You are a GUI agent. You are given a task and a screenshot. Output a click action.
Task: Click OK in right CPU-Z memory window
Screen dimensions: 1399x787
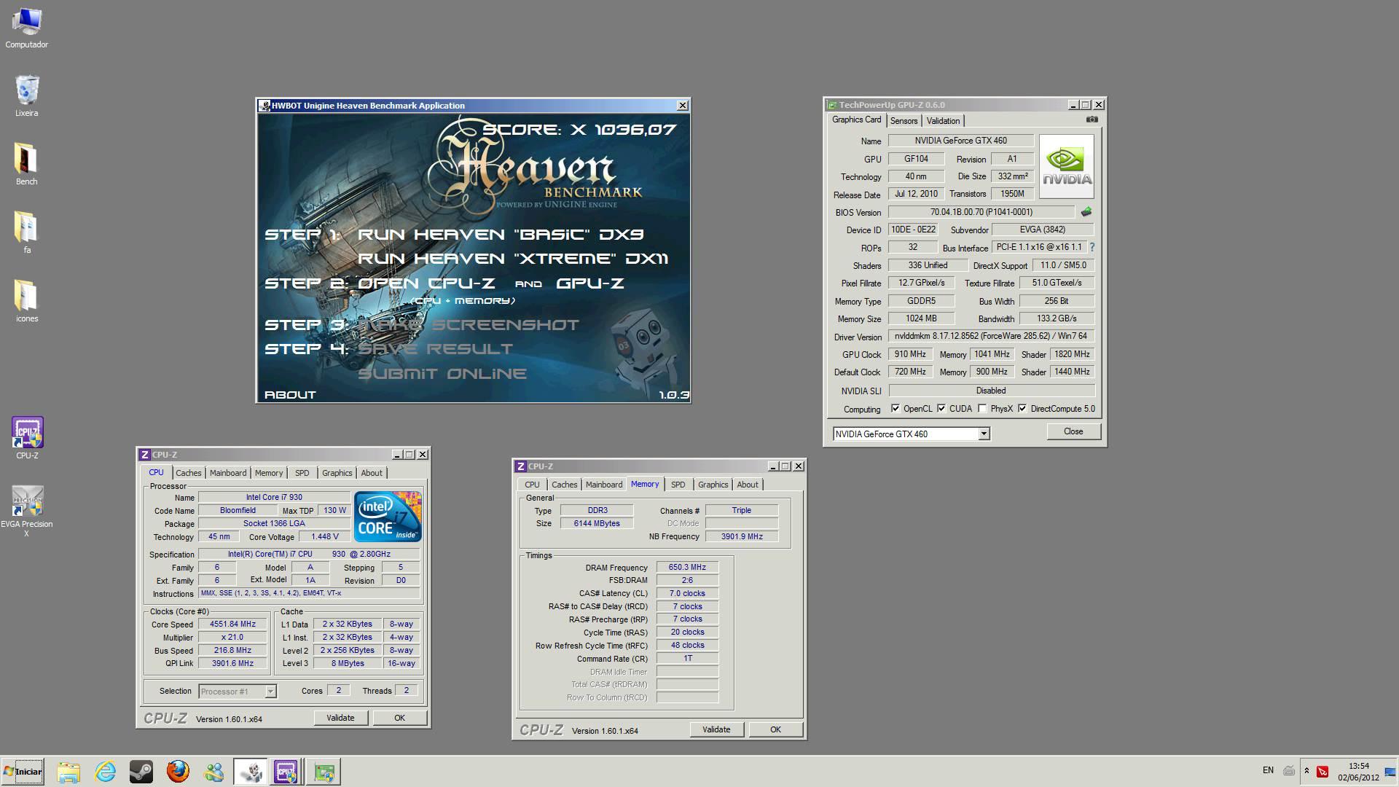(x=775, y=729)
